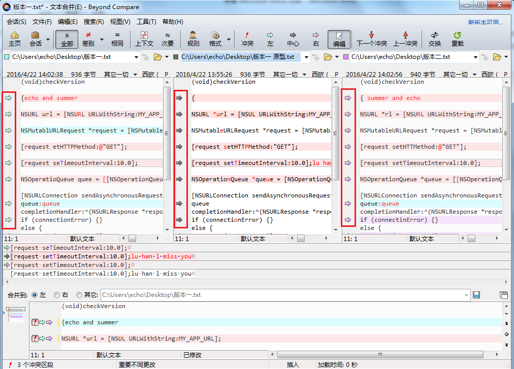Image resolution: width=514 pixels, height=369 pixels.
Task: Click the Home (主页) toolbar icon
Action: pos(14,39)
